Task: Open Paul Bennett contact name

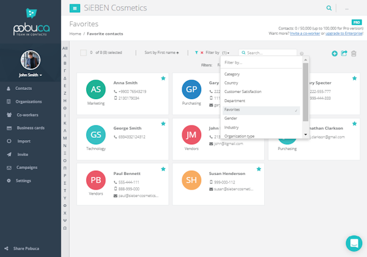Action: coord(127,174)
